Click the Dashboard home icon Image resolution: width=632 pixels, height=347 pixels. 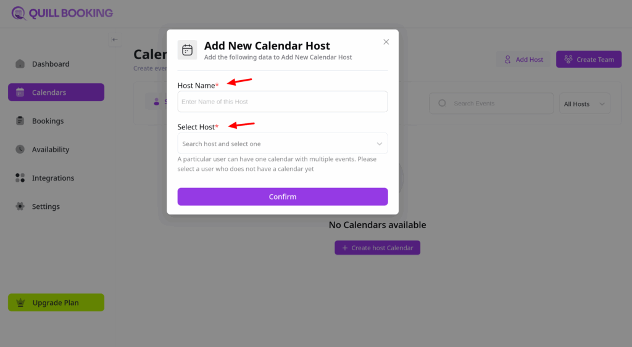pos(20,64)
